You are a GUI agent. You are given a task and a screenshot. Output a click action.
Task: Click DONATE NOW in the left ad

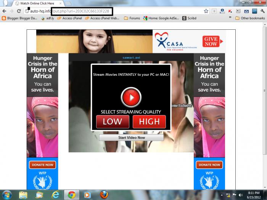coord(42,165)
